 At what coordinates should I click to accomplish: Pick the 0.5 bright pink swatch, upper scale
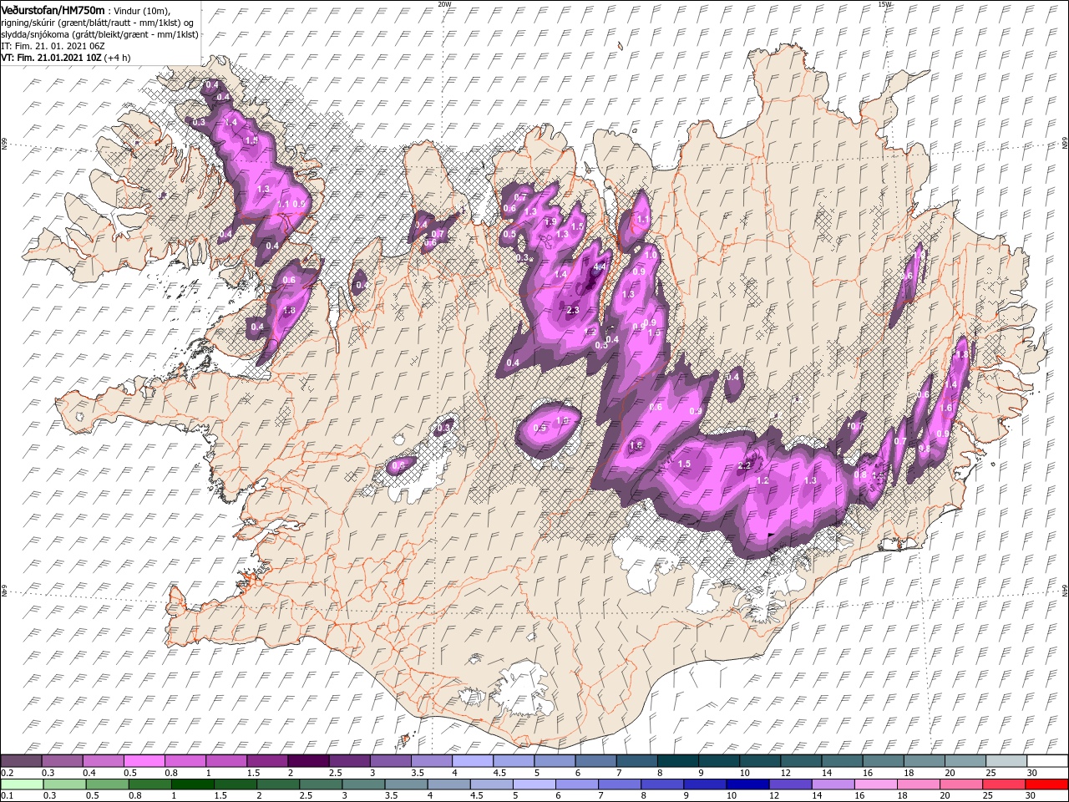144,761
